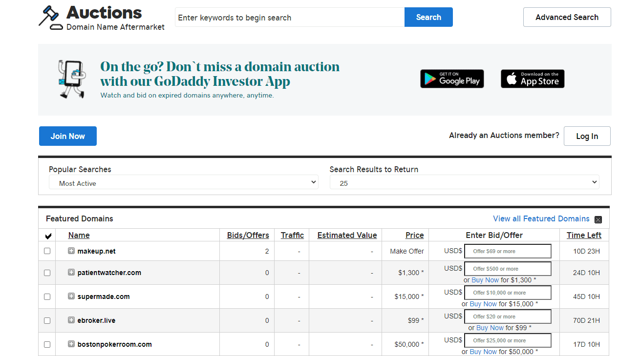Expand details for supermade.com with plus icon
The height and width of the screenshot is (356, 619).
(x=71, y=296)
